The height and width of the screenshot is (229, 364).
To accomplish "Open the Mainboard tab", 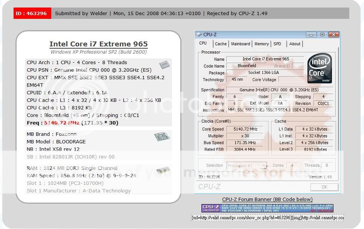I will [240, 44].
